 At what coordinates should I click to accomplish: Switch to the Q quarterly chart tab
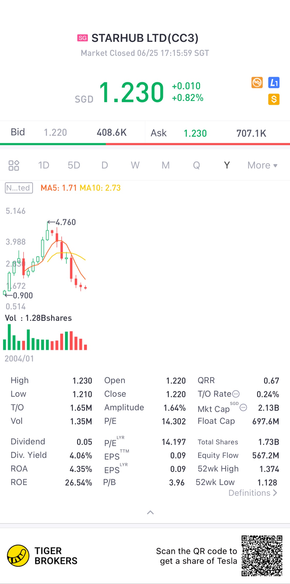point(196,165)
